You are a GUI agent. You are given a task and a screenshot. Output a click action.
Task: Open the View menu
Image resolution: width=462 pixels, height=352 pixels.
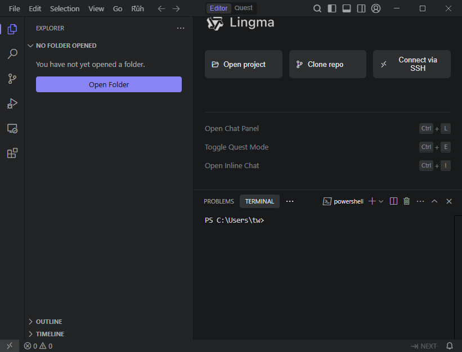coord(96,9)
